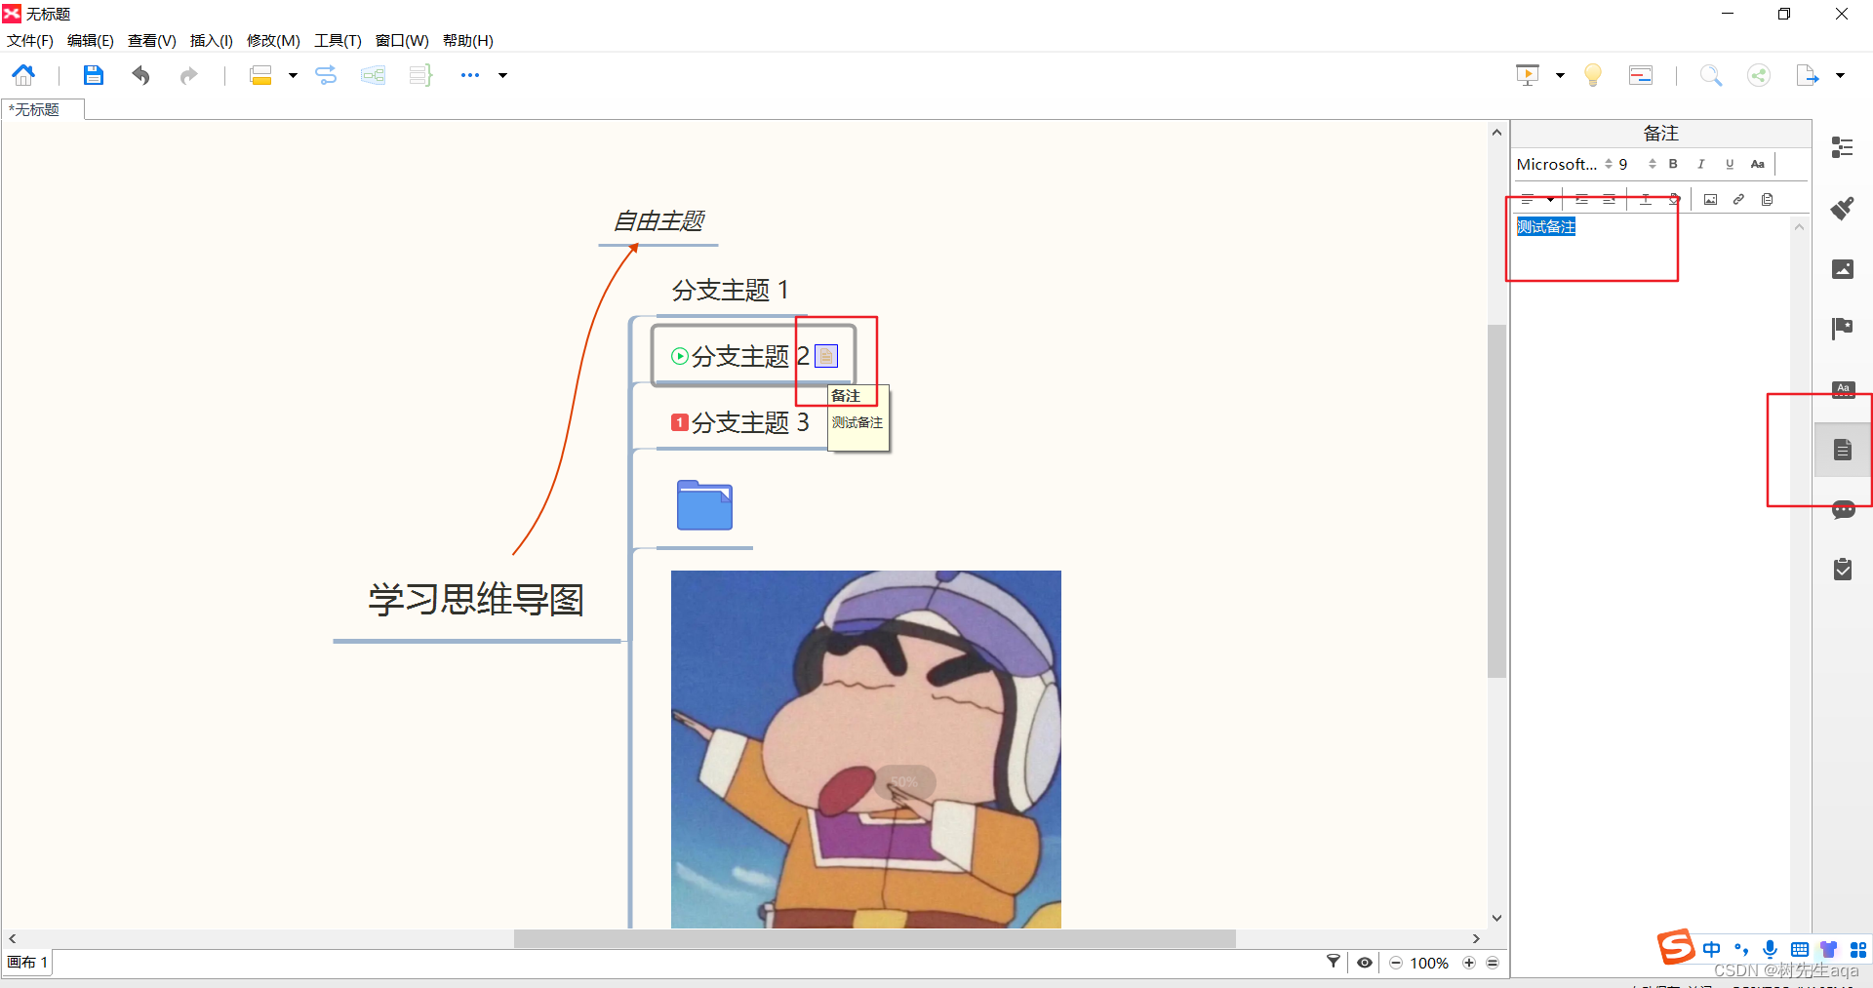The height and width of the screenshot is (988, 1873).
Task: Increase indent in notes editor
Action: click(x=1581, y=199)
